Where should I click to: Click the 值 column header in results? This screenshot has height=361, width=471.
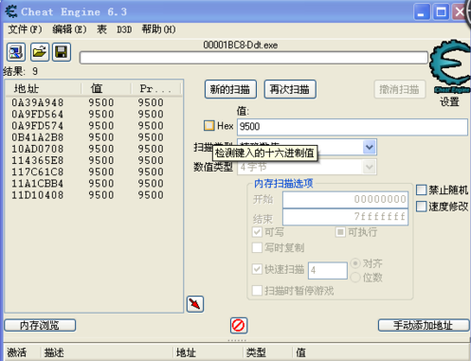[106, 88]
